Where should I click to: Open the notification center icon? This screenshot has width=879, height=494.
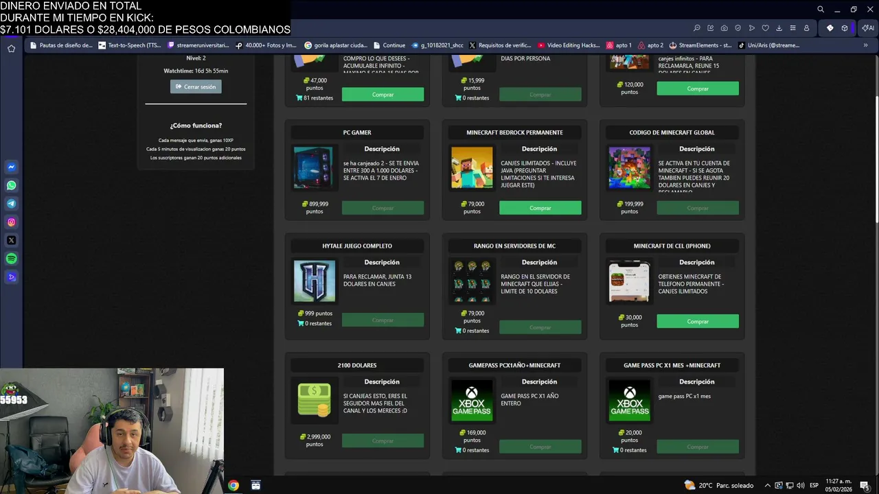(x=865, y=485)
